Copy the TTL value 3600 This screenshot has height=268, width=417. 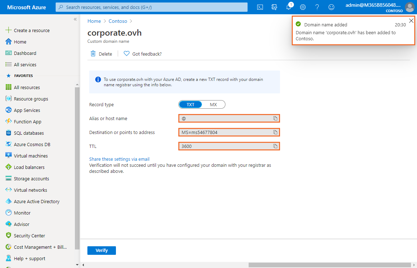click(275, 146)
